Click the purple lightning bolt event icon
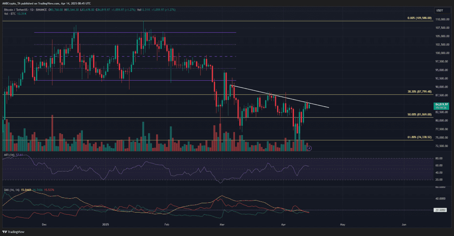The width and height of the screenshot is (454, 236). [309, 148]
